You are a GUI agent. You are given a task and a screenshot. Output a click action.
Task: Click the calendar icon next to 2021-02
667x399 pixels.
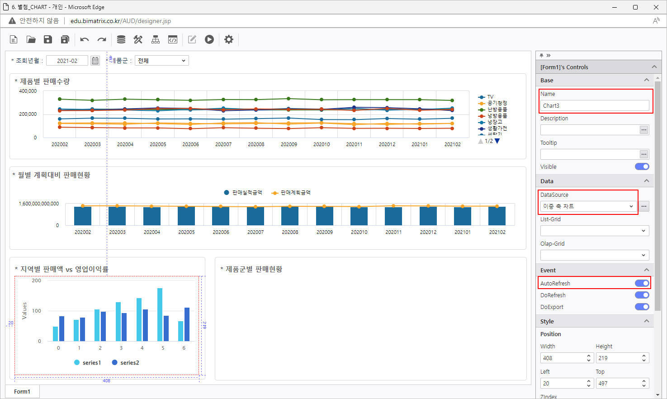click(95, 61)
